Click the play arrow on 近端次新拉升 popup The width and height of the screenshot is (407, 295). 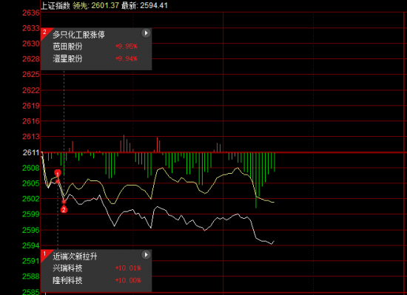coord(146,255)
